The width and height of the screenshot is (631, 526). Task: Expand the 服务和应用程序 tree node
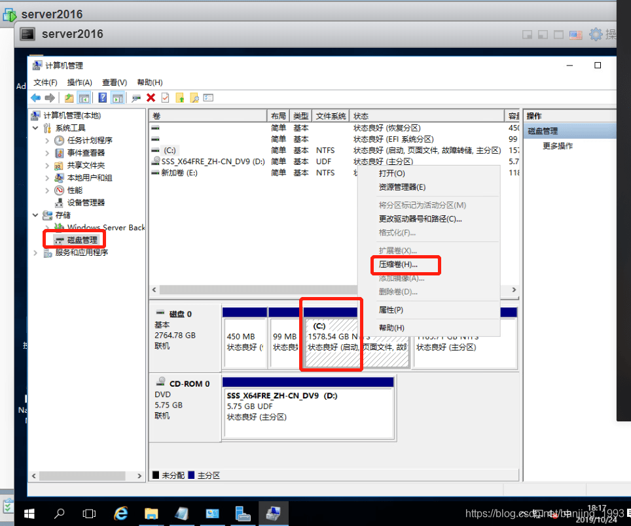pos(35,253)
